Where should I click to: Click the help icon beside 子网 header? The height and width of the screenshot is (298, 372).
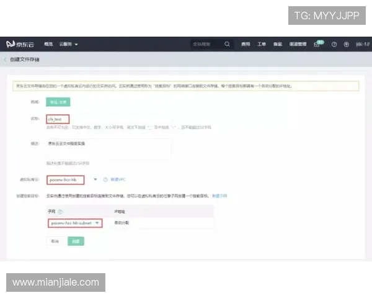coord(60,212)
